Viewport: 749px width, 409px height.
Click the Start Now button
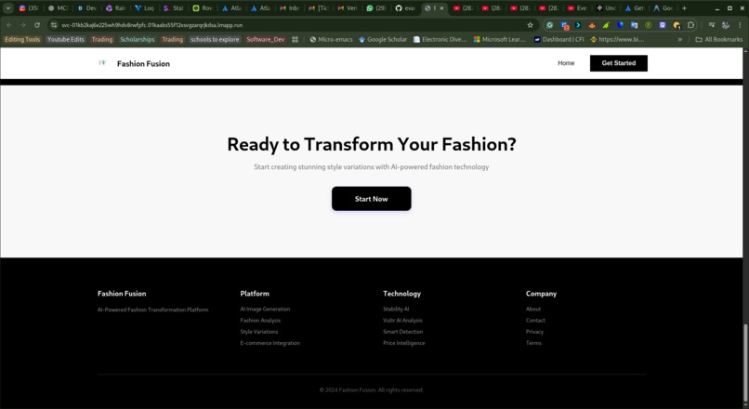pos(371,199)
